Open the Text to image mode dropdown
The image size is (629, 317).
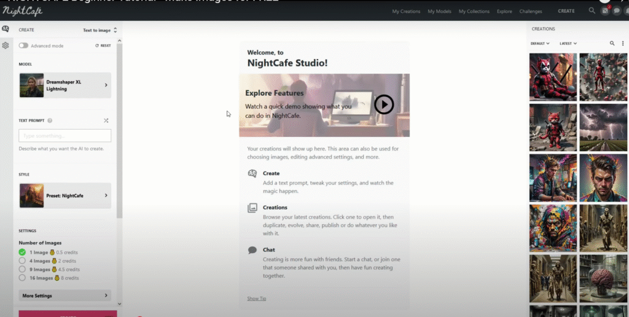(x=100, y=30)
